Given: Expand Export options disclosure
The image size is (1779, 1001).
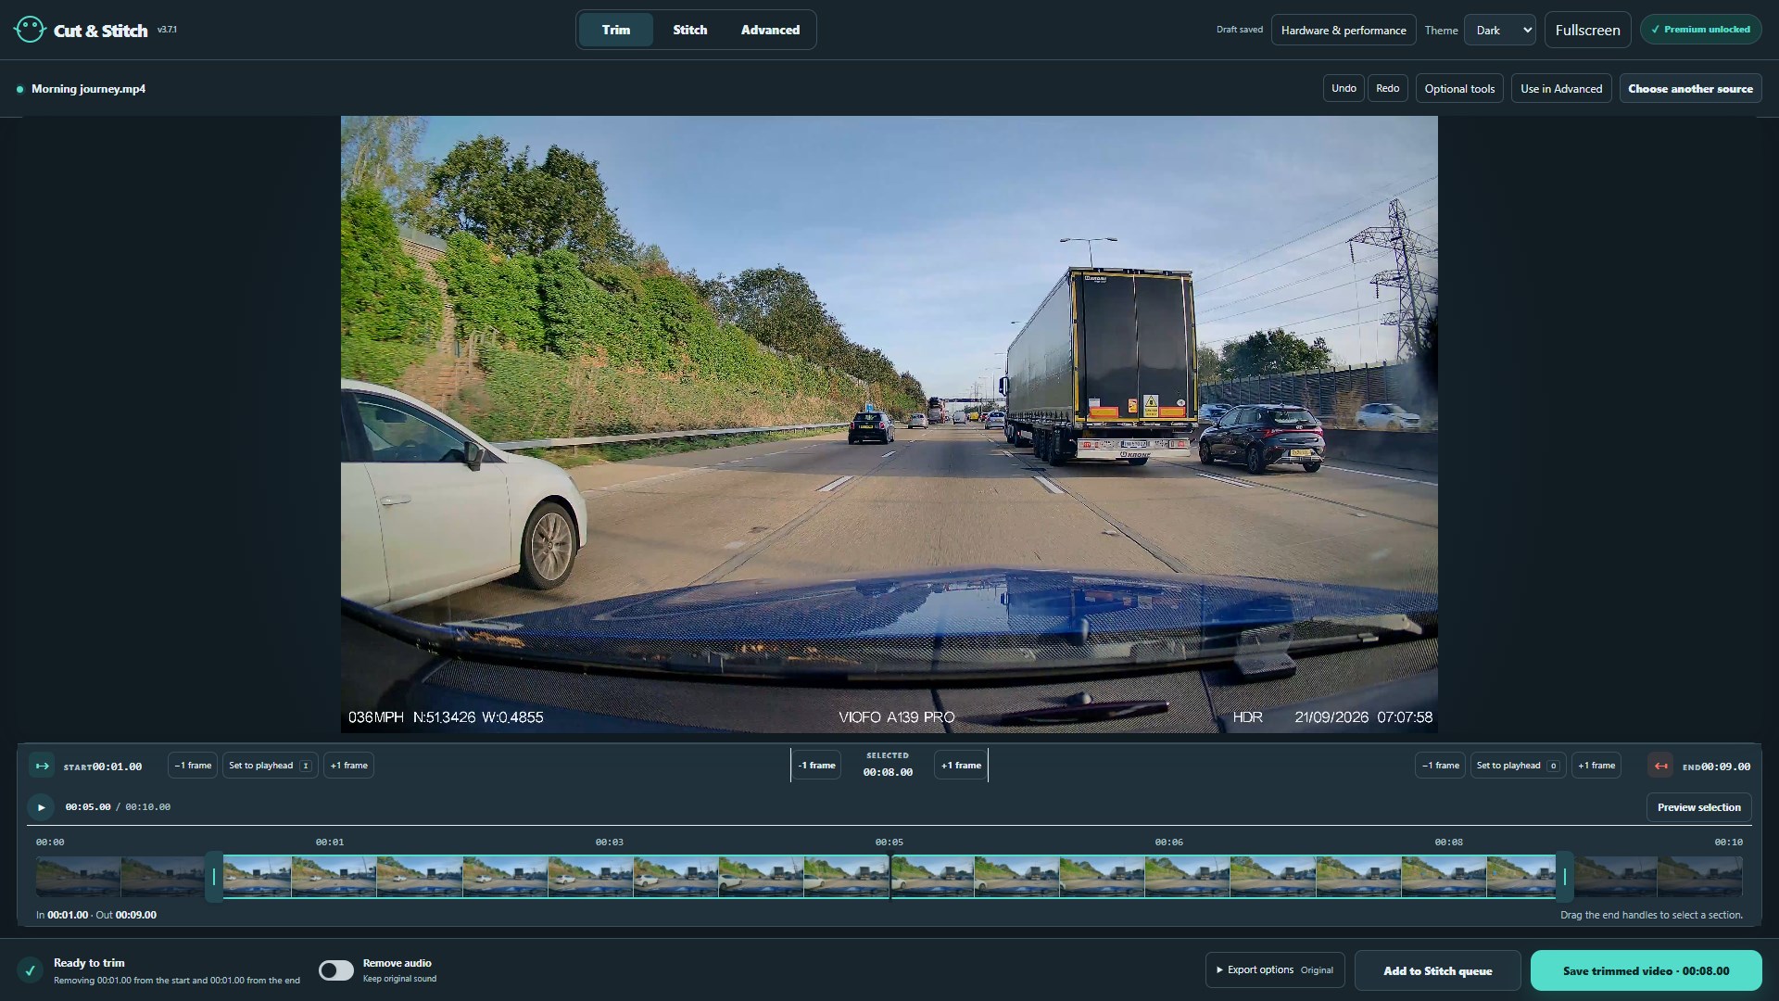Looking at the screenshot, I should pos(1275,970).
